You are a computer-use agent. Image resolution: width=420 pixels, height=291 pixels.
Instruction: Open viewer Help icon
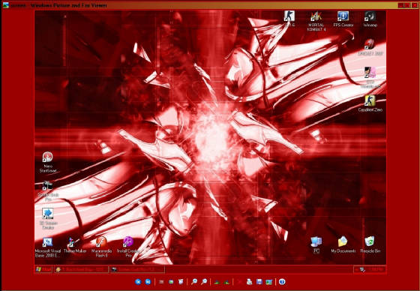click(x=282, y=281)
